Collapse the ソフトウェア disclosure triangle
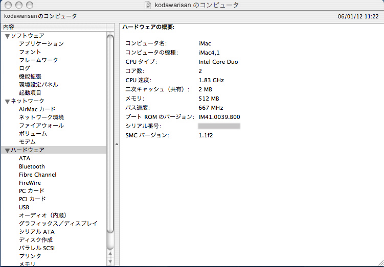This screenshot has height=267, width=384. [7, 36]
